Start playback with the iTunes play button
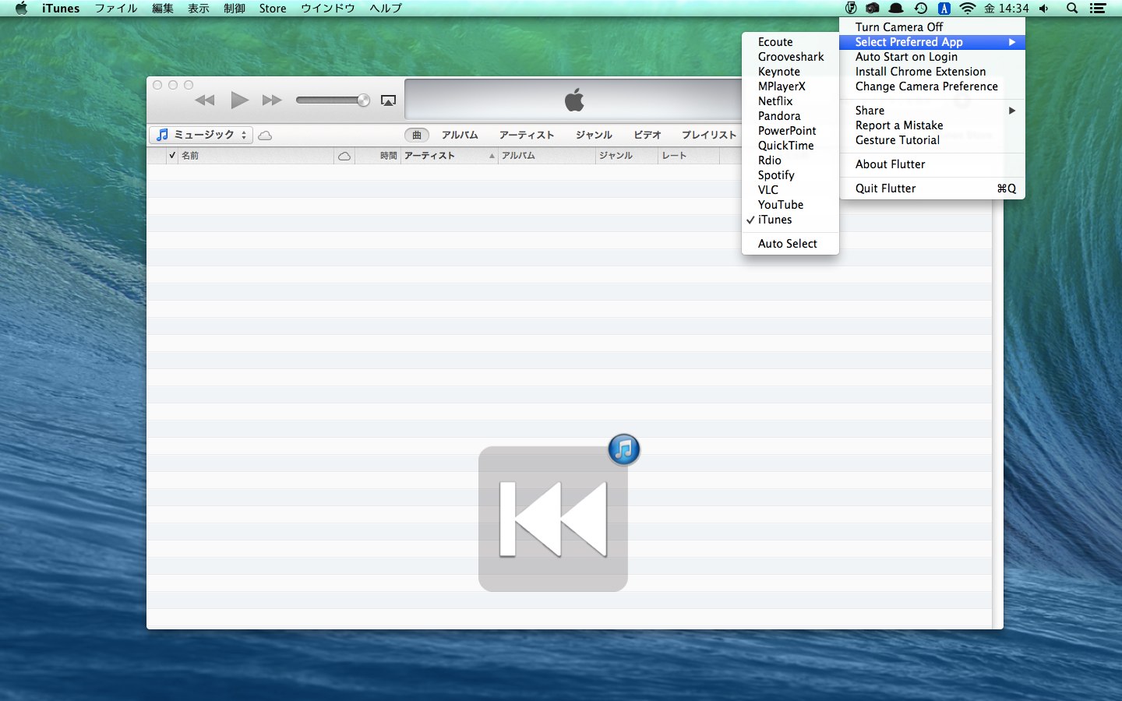 (239, 100)
